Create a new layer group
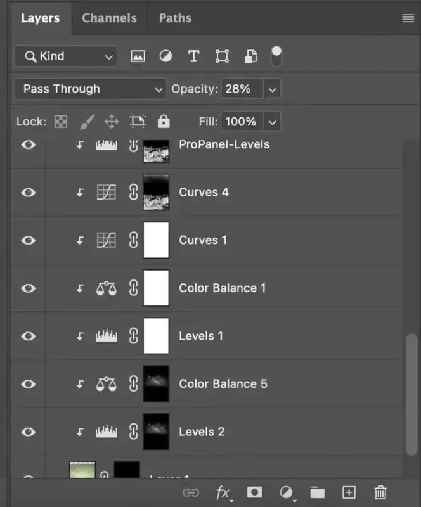This screenshot has height=507, width=421. click(317, 492)
